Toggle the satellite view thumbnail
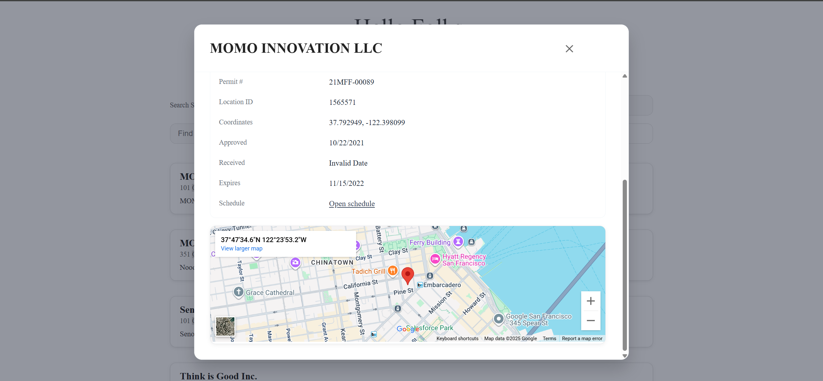 (225, 327)
